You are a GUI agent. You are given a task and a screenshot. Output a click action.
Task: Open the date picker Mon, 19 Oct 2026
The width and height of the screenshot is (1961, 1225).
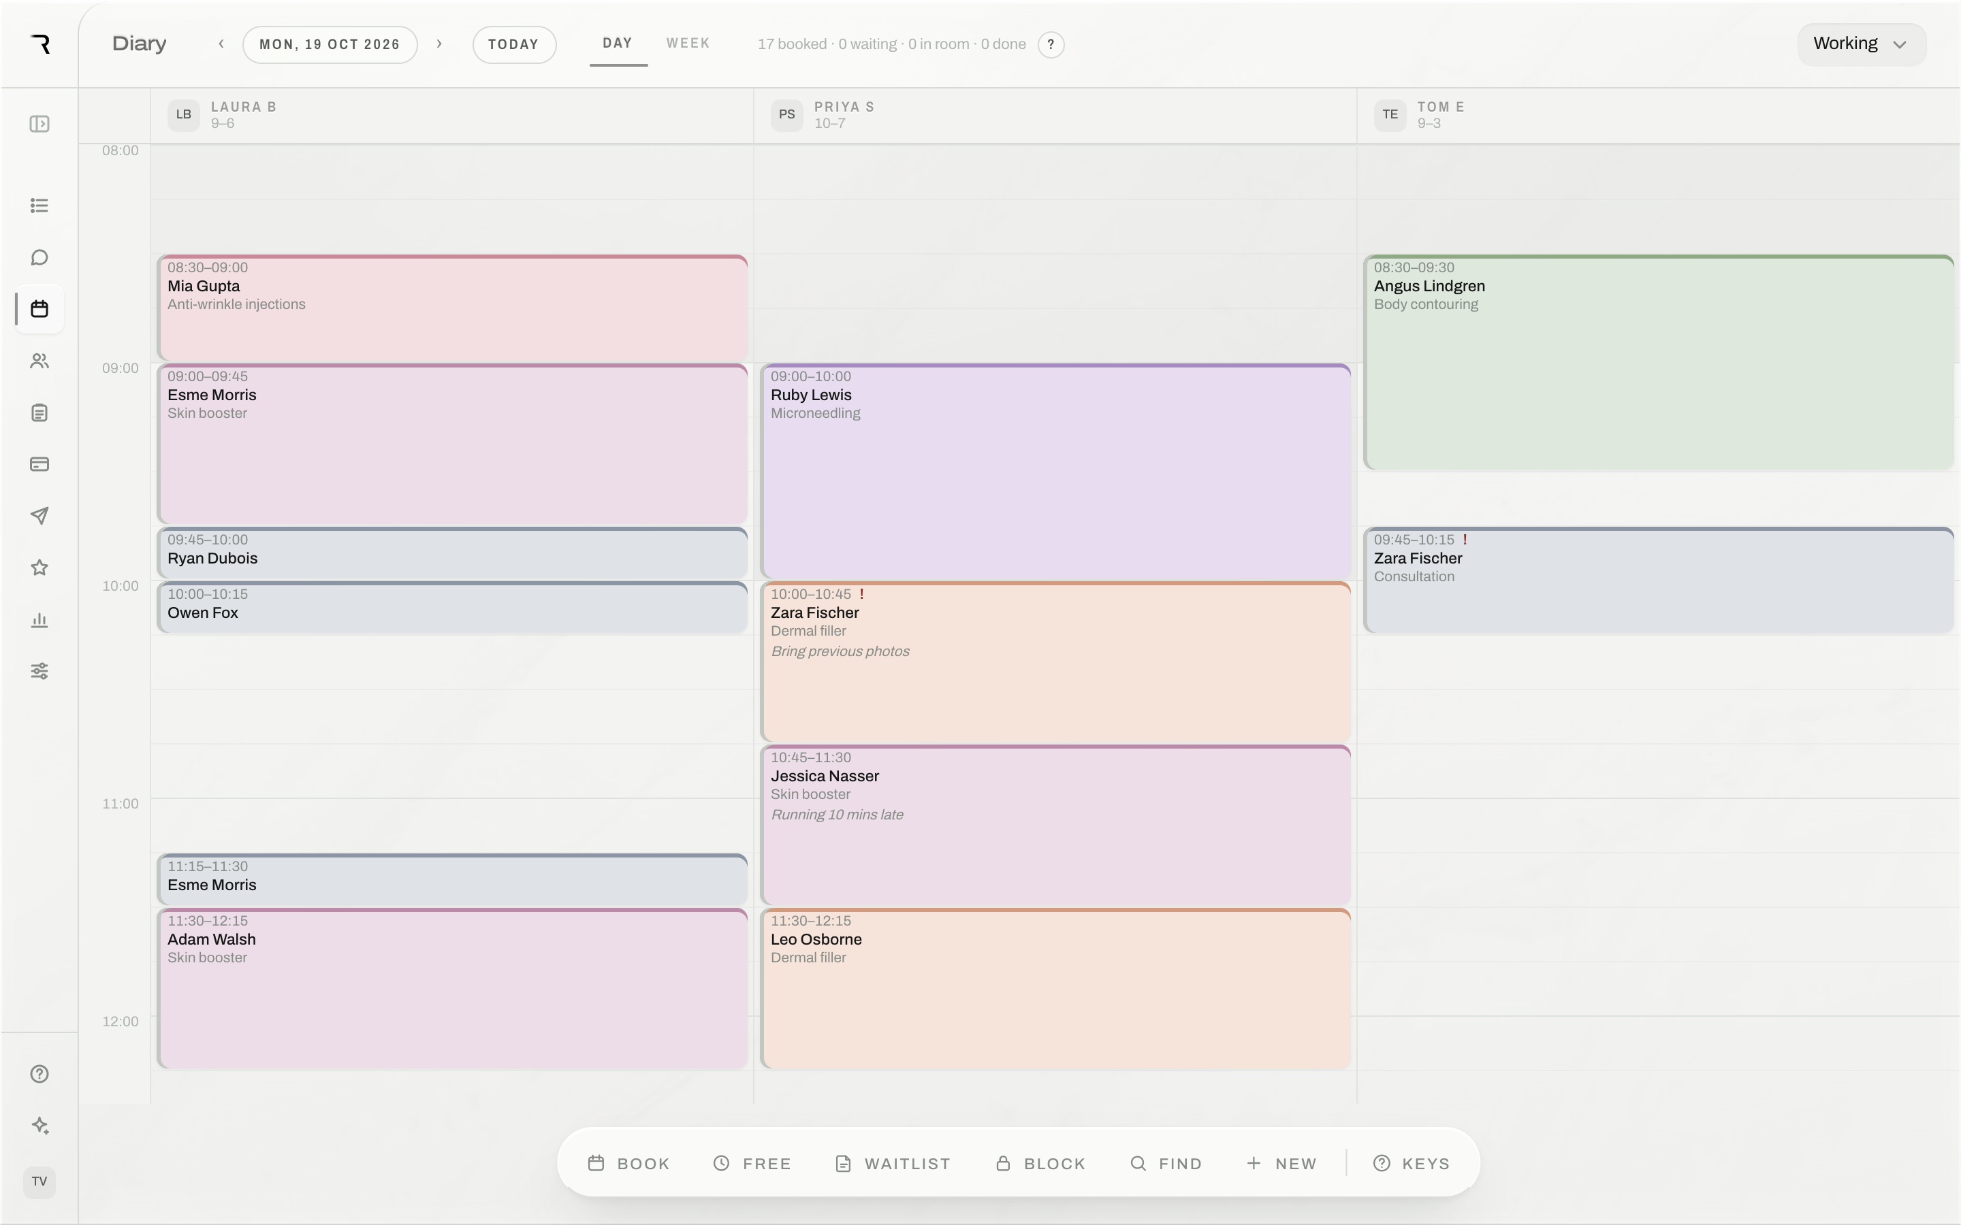(x=330, y=44)
